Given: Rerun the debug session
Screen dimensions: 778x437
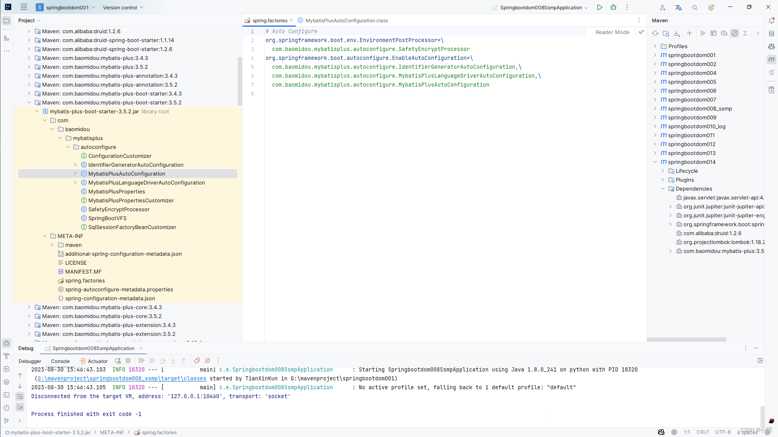Looking at the screenshot, I should coord(118,361).
